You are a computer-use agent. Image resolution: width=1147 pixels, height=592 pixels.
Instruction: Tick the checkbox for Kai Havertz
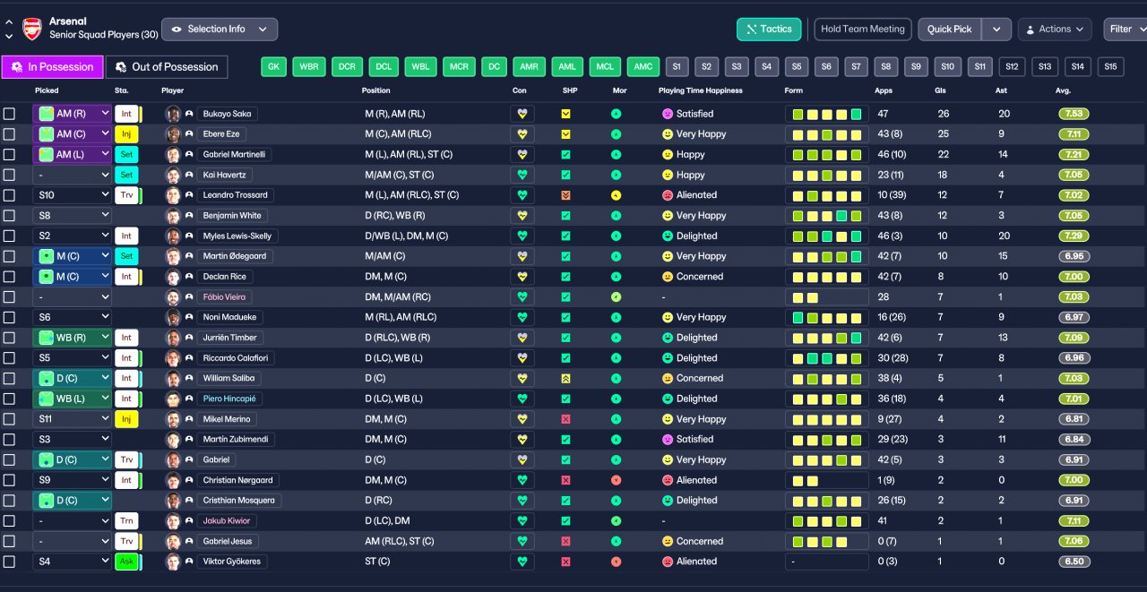pyautogui.click(x=9, y=175)
